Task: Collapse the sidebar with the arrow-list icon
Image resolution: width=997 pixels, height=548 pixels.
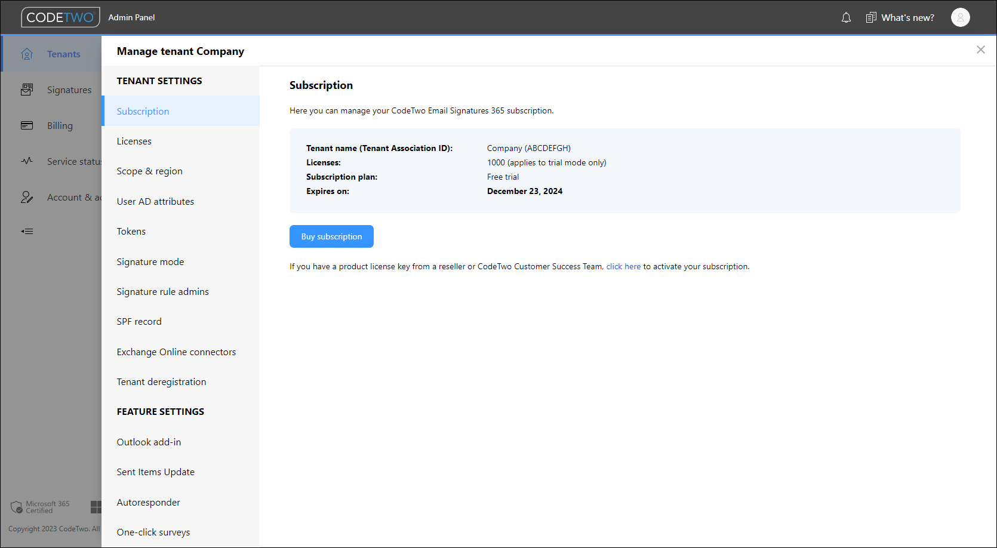Action: 27,231
